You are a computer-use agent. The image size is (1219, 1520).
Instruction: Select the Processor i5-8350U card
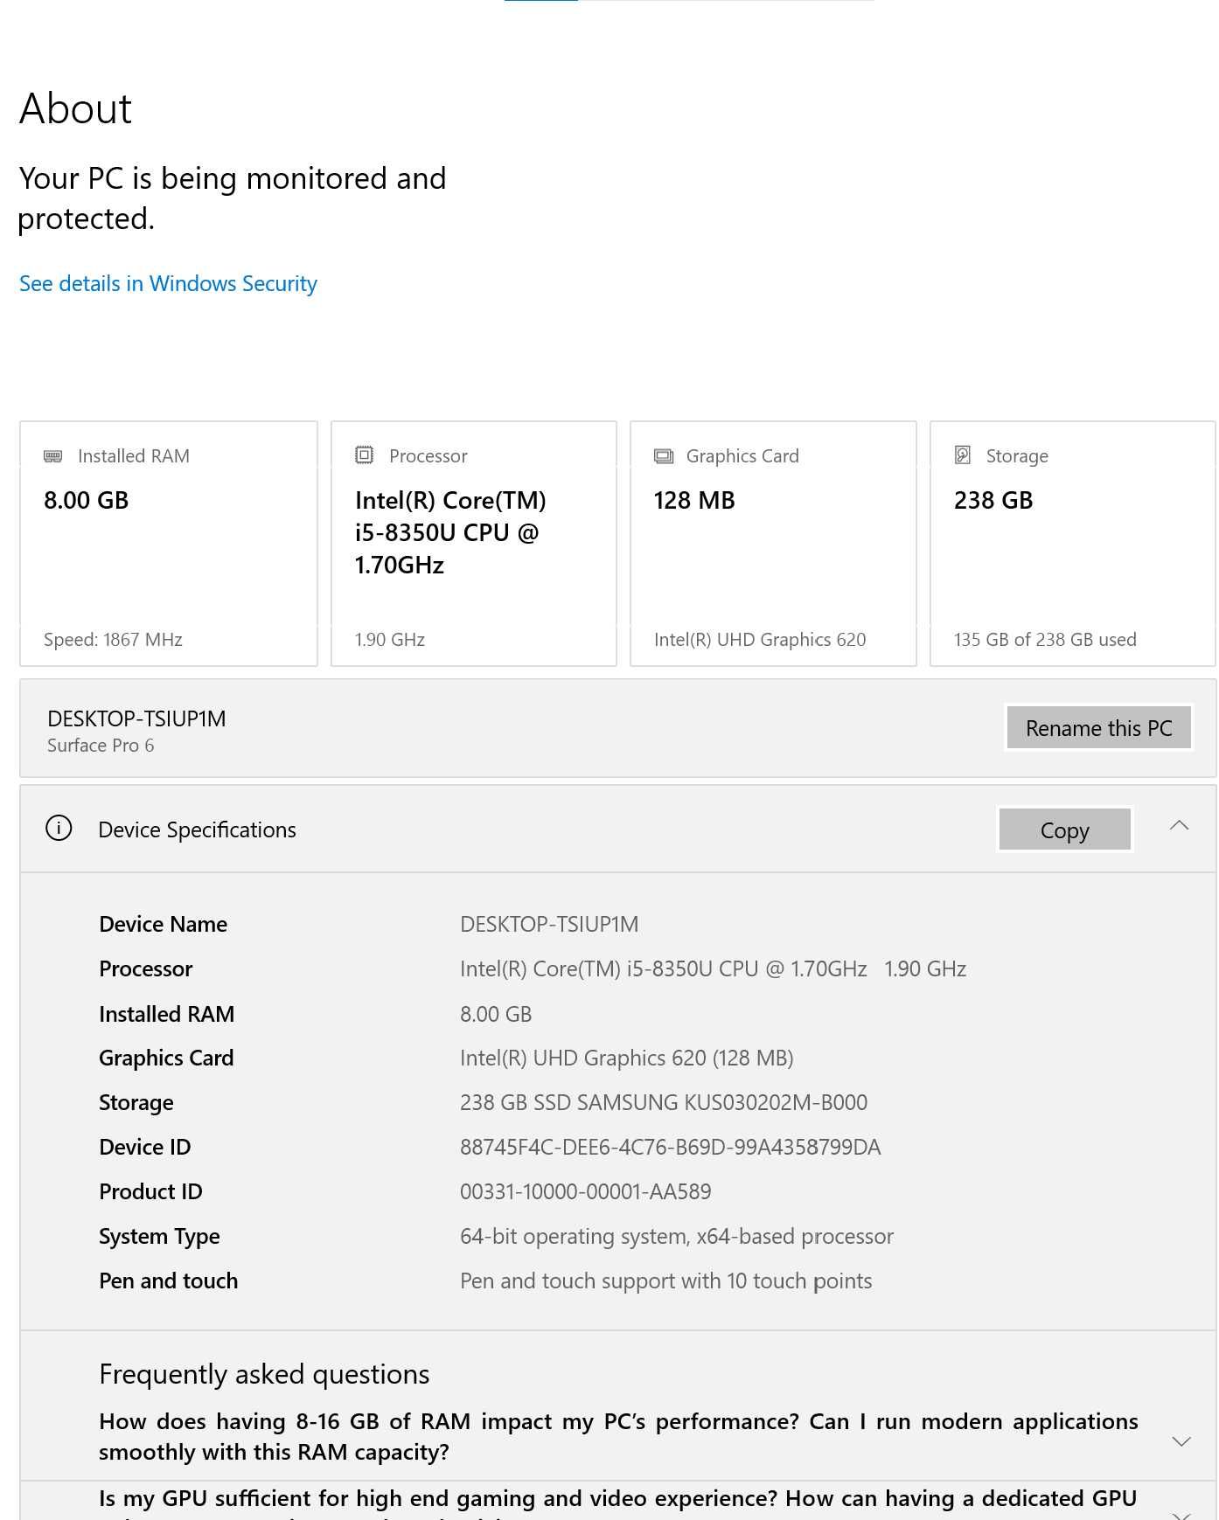coord(474,544)
